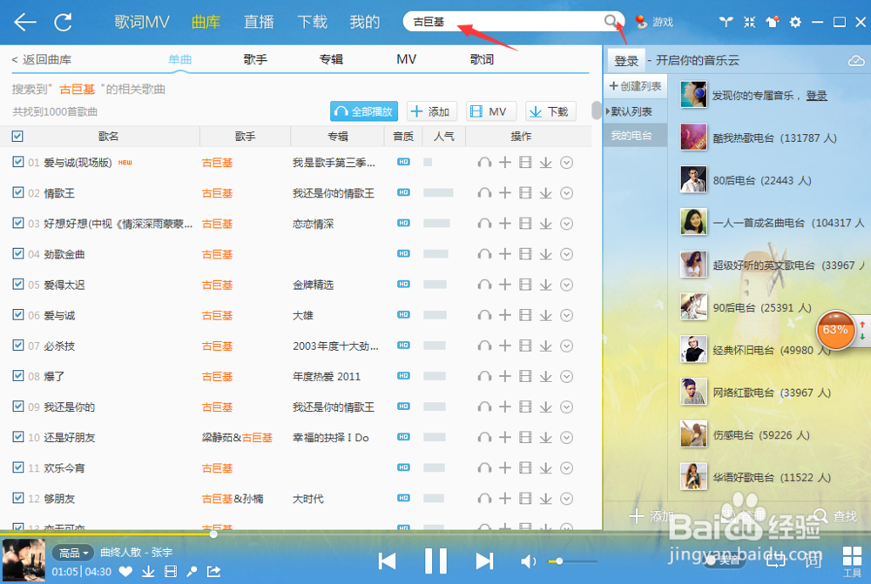Click the song list vertical scrollbar
The width and height of the screenshot is (871, 584).
pos(596,110)
